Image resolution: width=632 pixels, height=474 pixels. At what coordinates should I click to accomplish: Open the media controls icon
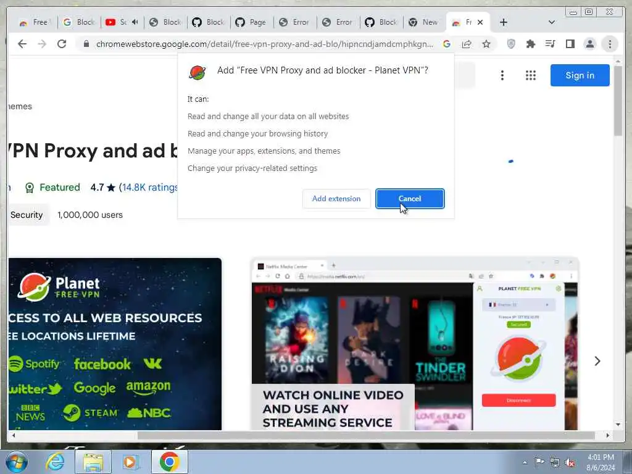(550, 44)
